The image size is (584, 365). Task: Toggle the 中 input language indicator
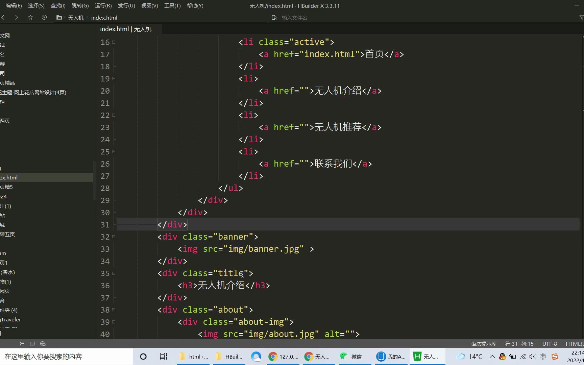[x=543, y=357]
